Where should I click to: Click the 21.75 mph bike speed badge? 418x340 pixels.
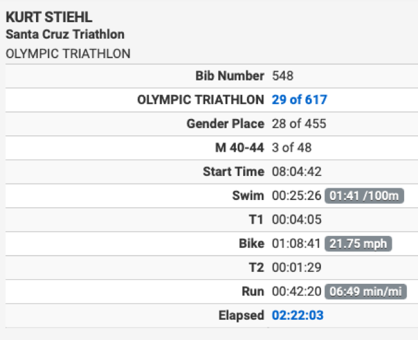(x=358, y=244)
